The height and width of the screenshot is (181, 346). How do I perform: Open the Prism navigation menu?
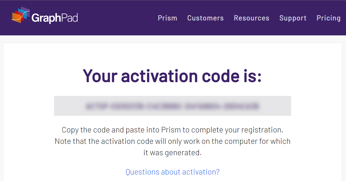click(x=167, y=18)
